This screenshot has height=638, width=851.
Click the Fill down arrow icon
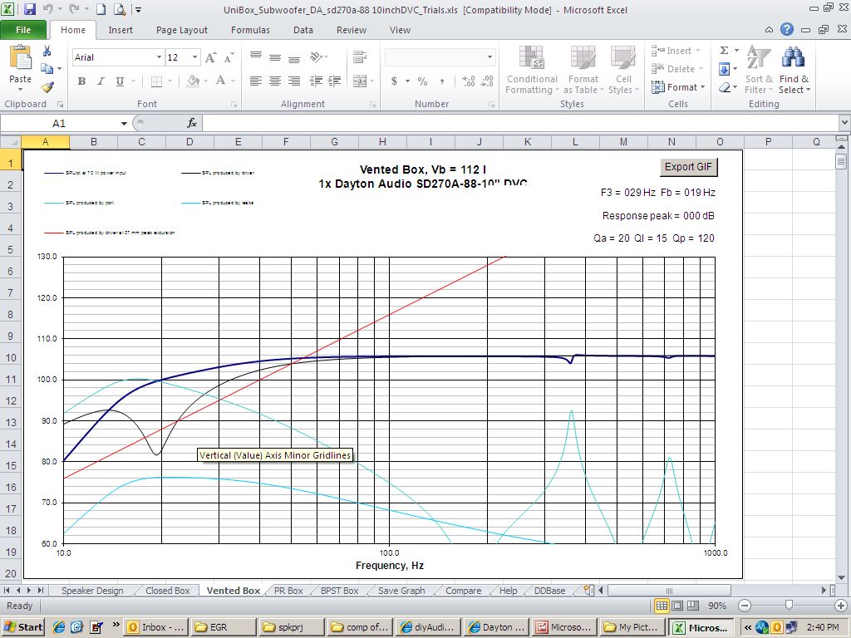724,69
